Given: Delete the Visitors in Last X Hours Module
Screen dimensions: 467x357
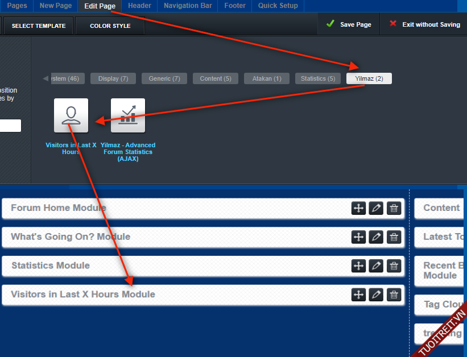Looking at the screenshot, I should 394,294.
